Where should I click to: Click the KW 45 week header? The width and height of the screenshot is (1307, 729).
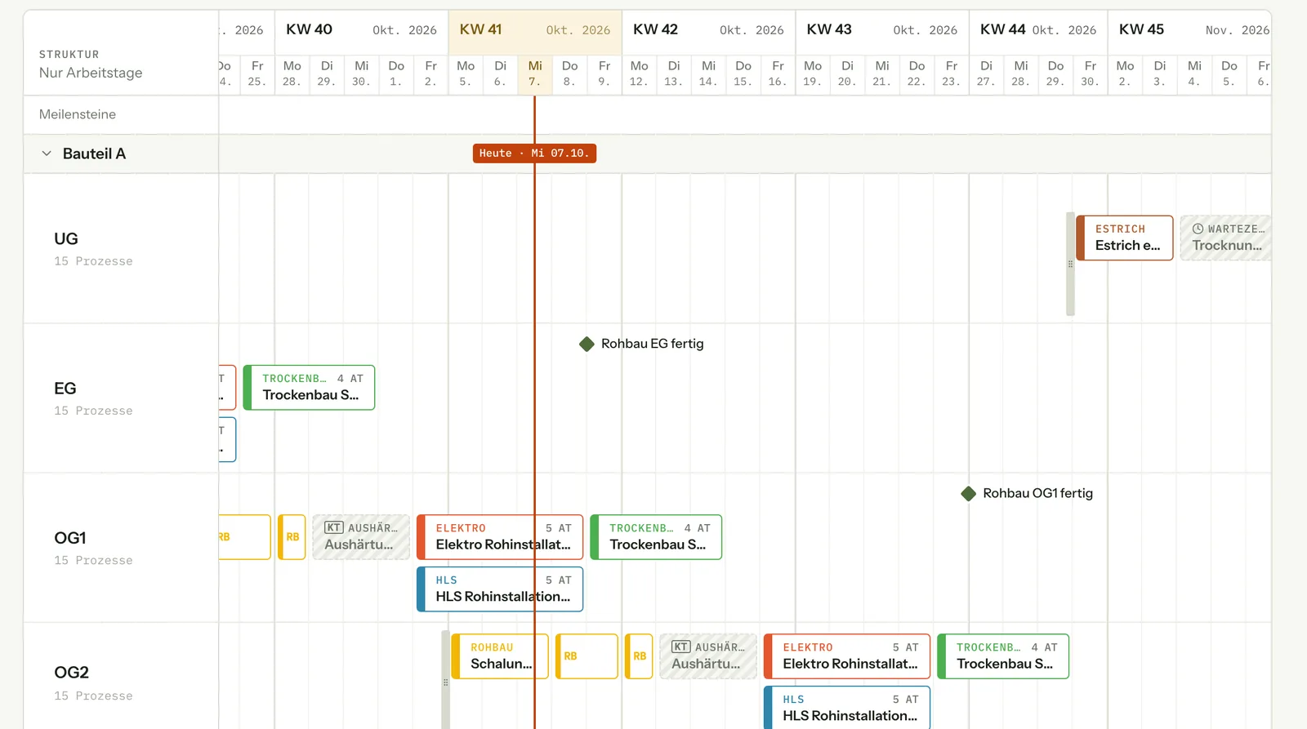pyautogui.click(x=1189, y=29)
